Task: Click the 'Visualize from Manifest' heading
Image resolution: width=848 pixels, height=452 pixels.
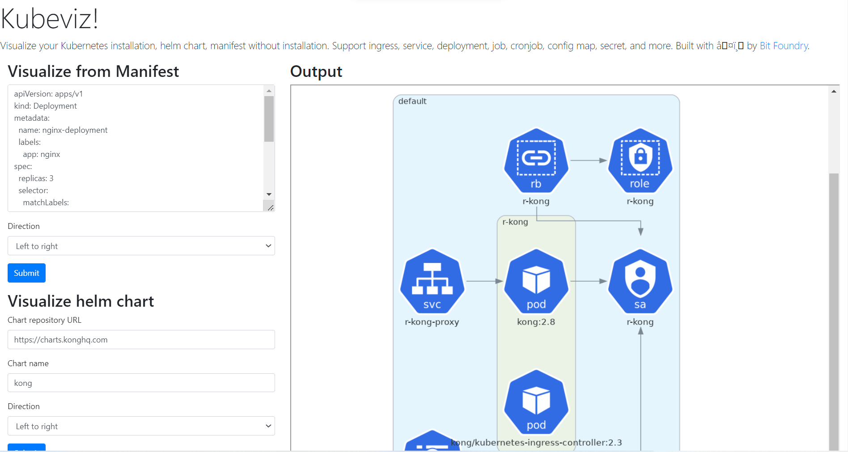Action: tap(93, 72)
